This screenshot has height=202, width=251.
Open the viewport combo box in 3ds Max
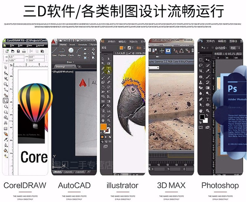154,68
